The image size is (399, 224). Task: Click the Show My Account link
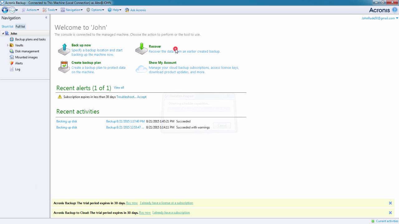pyautogui.click(x=162, y=63)
